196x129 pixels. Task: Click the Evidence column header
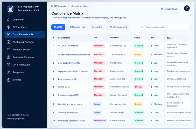click(x=114, y=37)
